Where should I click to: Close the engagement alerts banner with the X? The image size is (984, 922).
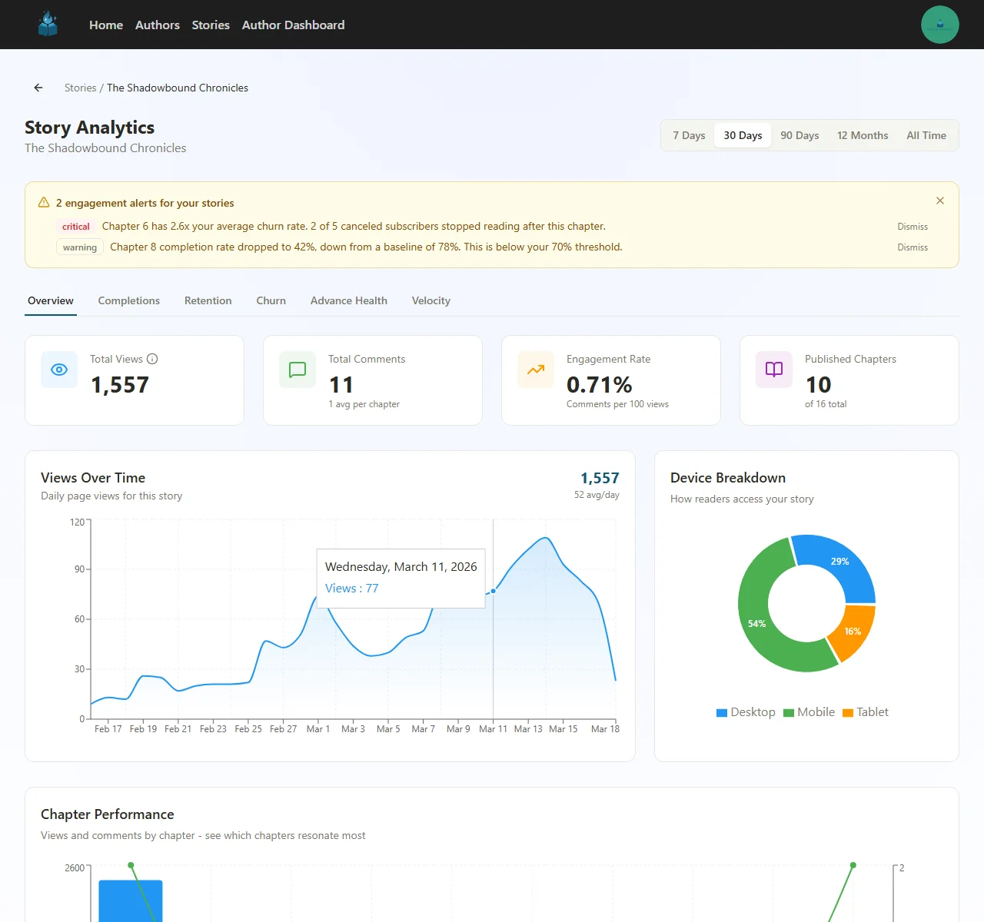tap(939, 201)
